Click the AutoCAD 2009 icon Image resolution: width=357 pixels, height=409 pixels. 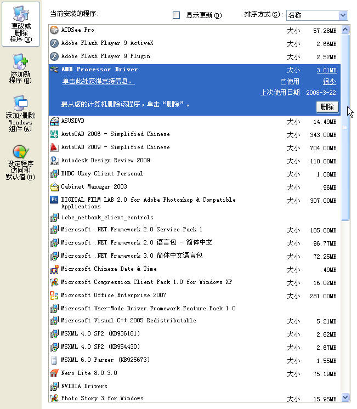[54, 147]
